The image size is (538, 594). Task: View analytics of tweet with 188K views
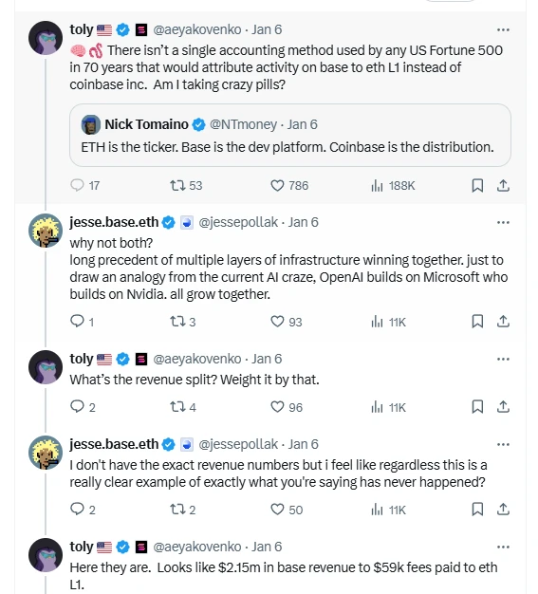pos(393,186)
